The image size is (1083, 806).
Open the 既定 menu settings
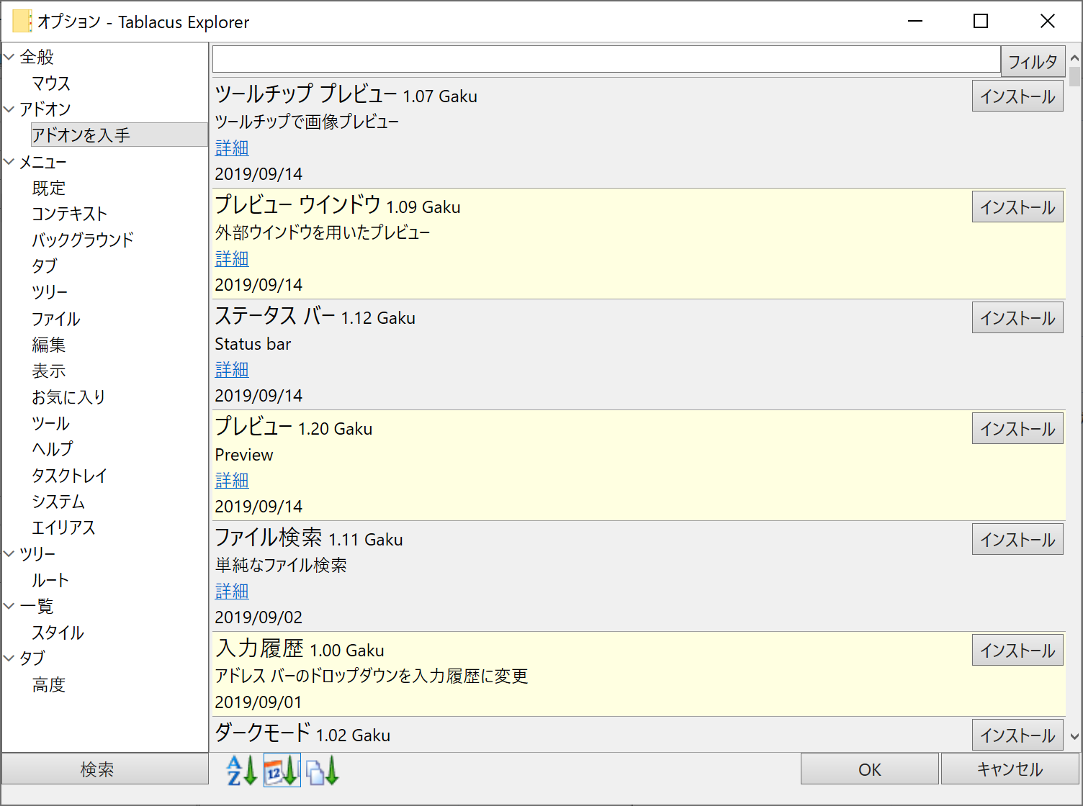pyautogui.click(x=49, y=188)
